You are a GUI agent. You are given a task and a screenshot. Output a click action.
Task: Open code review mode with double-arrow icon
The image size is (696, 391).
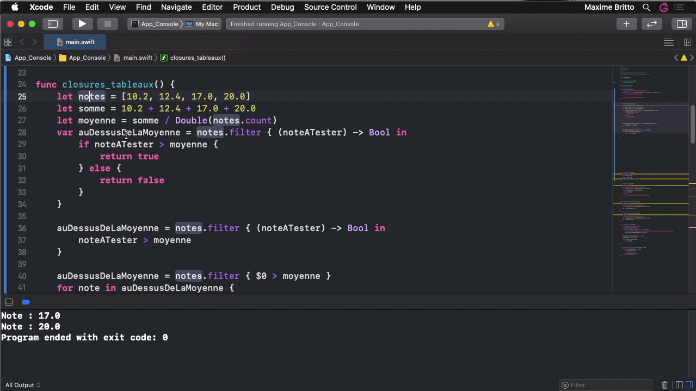click(x=652, y=23)
